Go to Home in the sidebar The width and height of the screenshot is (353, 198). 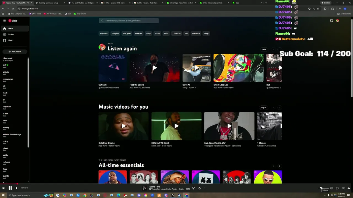pyautogui.click(x=14, y=28)
